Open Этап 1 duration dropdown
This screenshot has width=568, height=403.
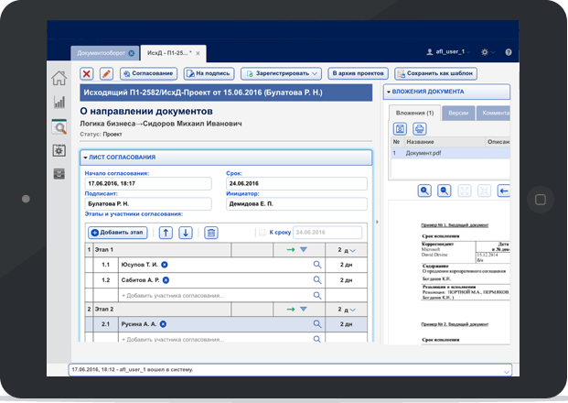tap(353, 250)
